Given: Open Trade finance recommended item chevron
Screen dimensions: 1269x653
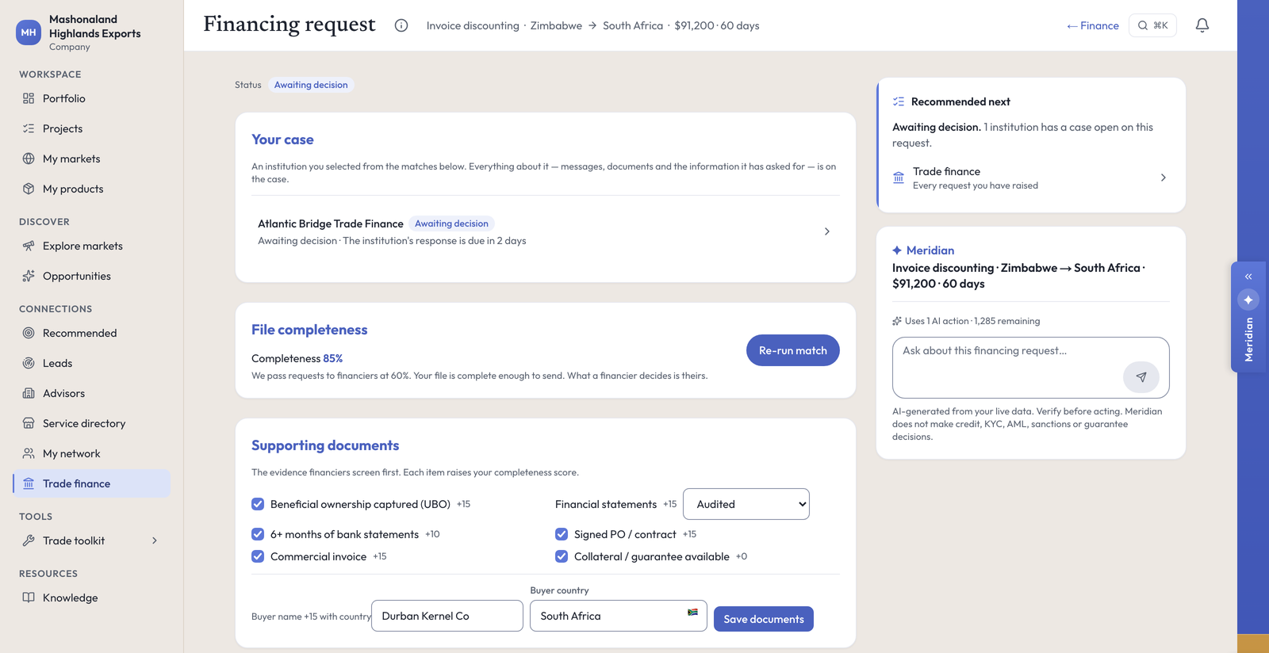Looking at the screenshot, I should 1163,178.
